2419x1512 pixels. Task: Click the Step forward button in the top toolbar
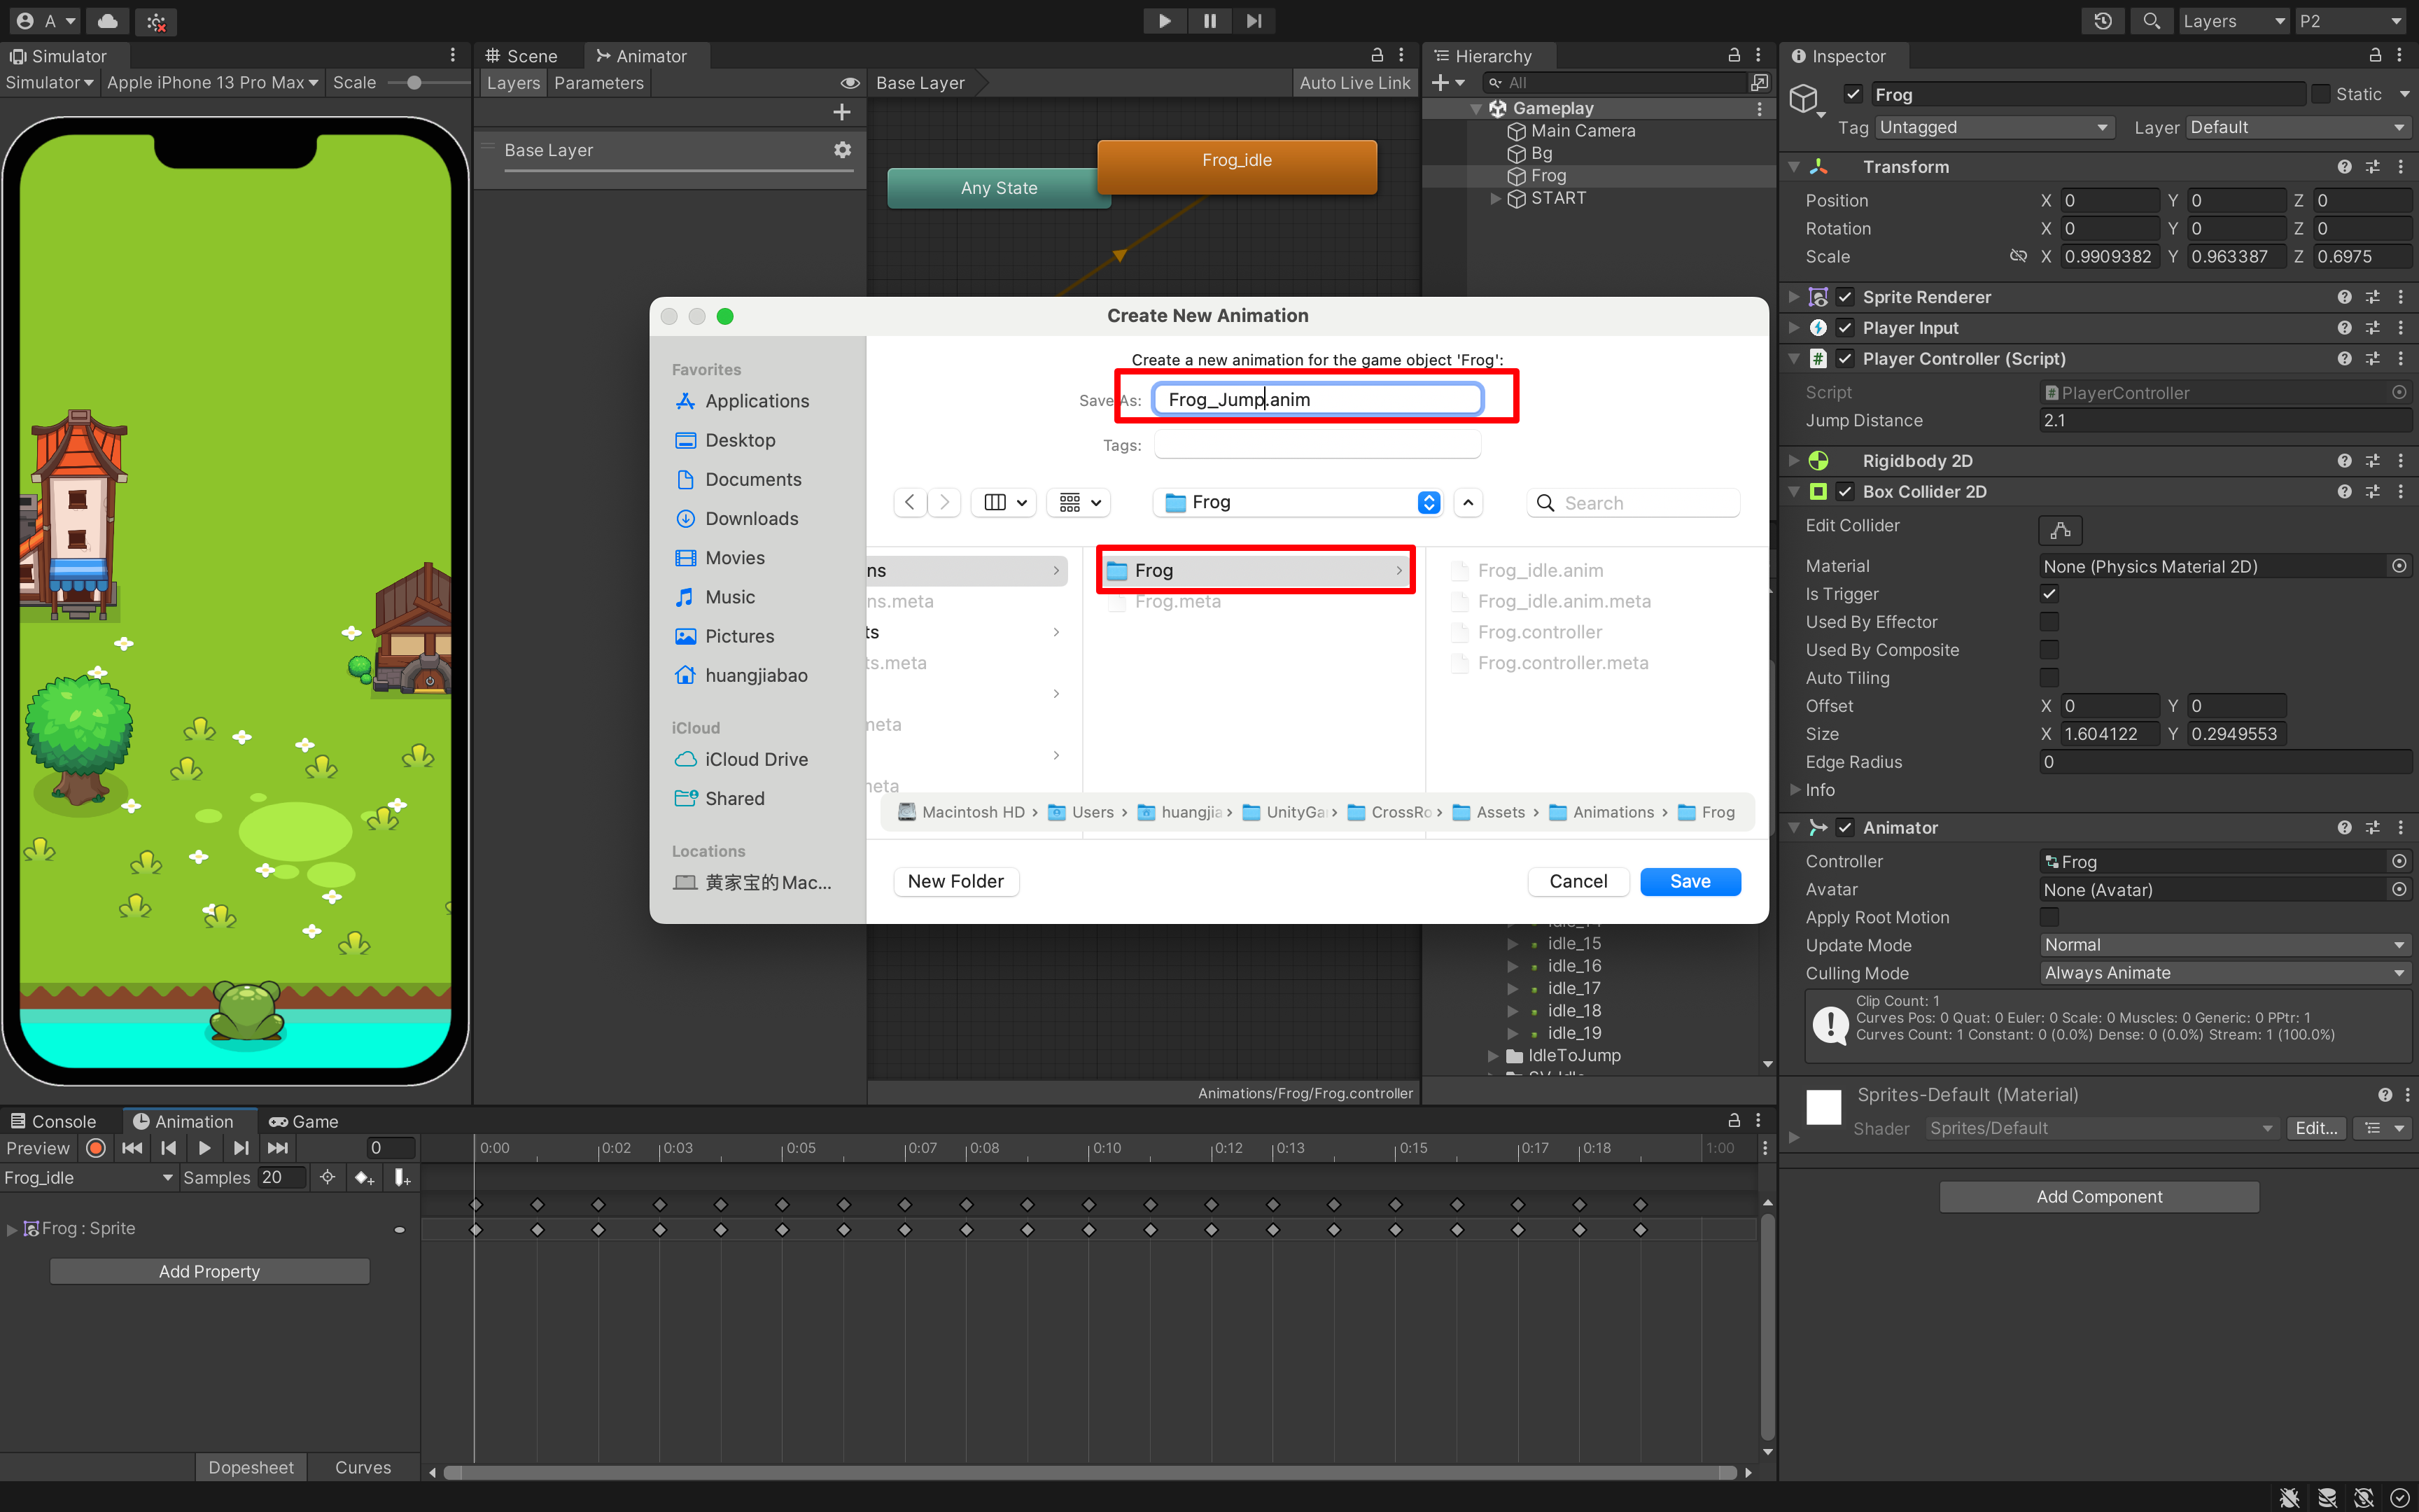1254,21
